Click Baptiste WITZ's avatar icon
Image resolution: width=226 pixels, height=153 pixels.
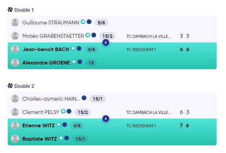coord(15,139)
